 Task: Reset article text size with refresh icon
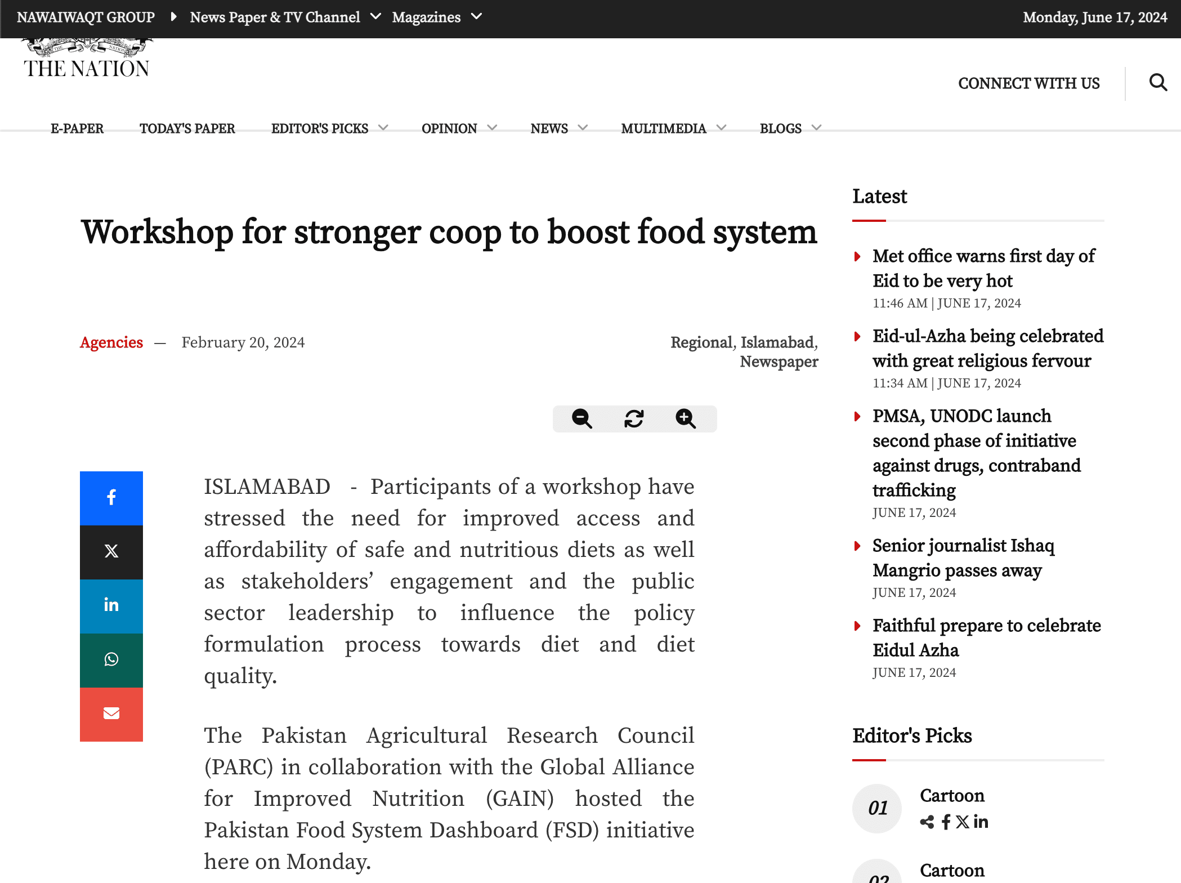click(634, 419)
